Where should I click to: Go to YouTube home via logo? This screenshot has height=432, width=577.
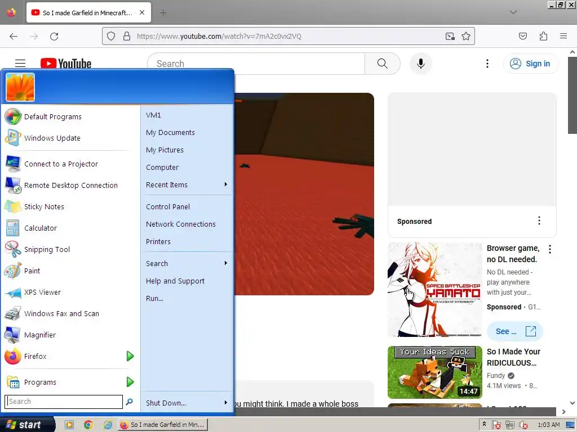66,64
